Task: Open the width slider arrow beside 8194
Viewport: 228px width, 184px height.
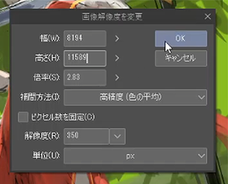Action: (117, 39)
